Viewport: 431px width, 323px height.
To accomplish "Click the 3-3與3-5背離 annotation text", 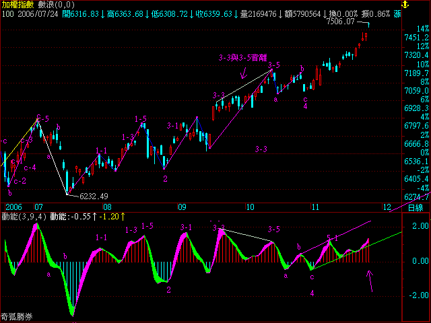I will pos(242,59).
